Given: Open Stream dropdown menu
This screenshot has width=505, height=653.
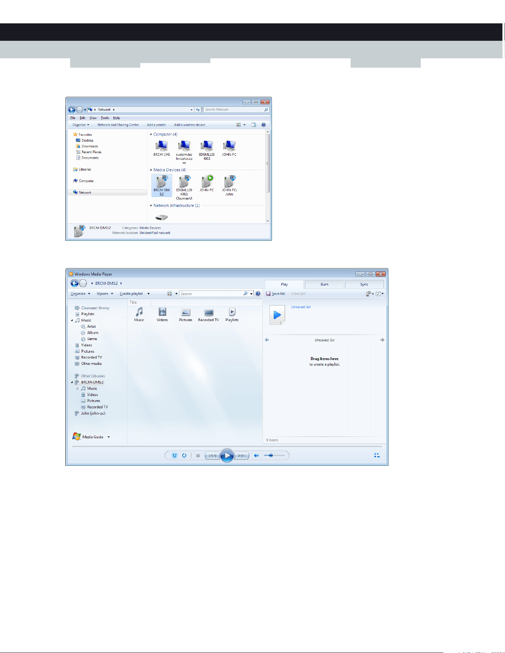Looking at the screenshot, I should point(105,294).
